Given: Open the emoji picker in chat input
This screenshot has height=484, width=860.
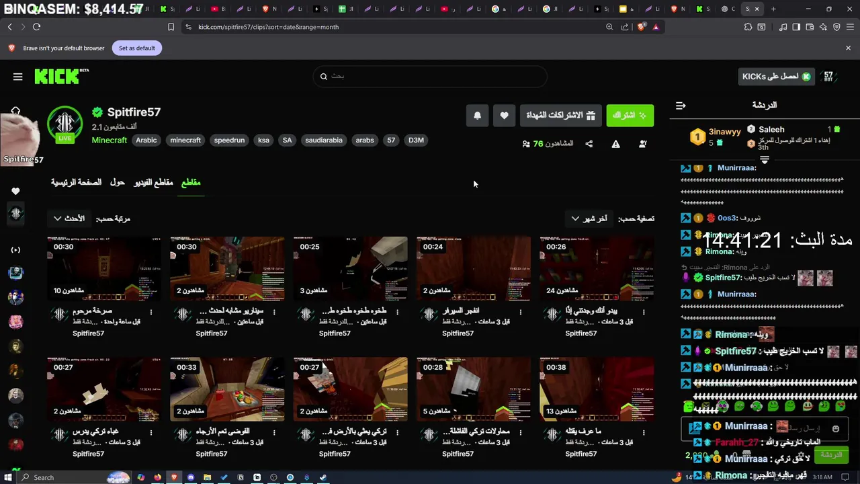Looking at the screenshot, I should (x=836, y=429).
